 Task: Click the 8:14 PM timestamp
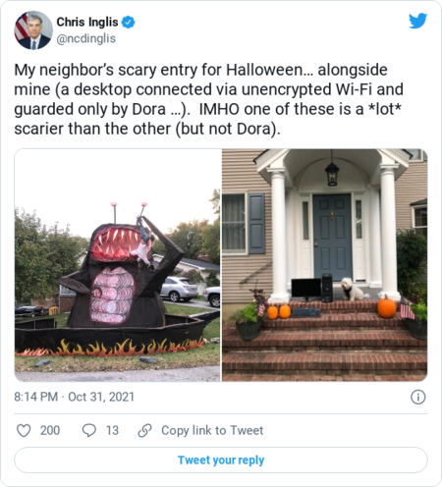pos(36,397)
